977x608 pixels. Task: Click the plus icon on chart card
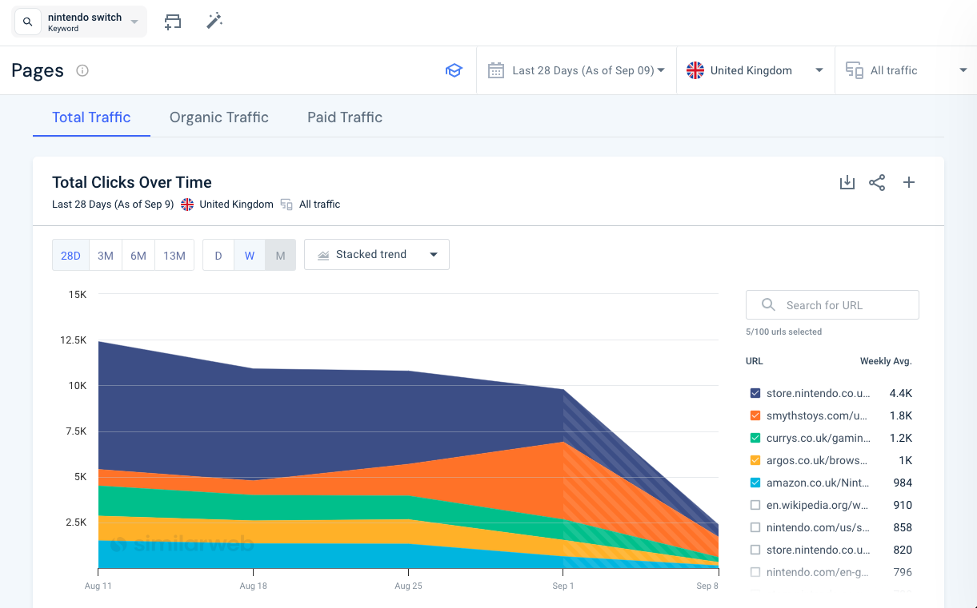909,183
